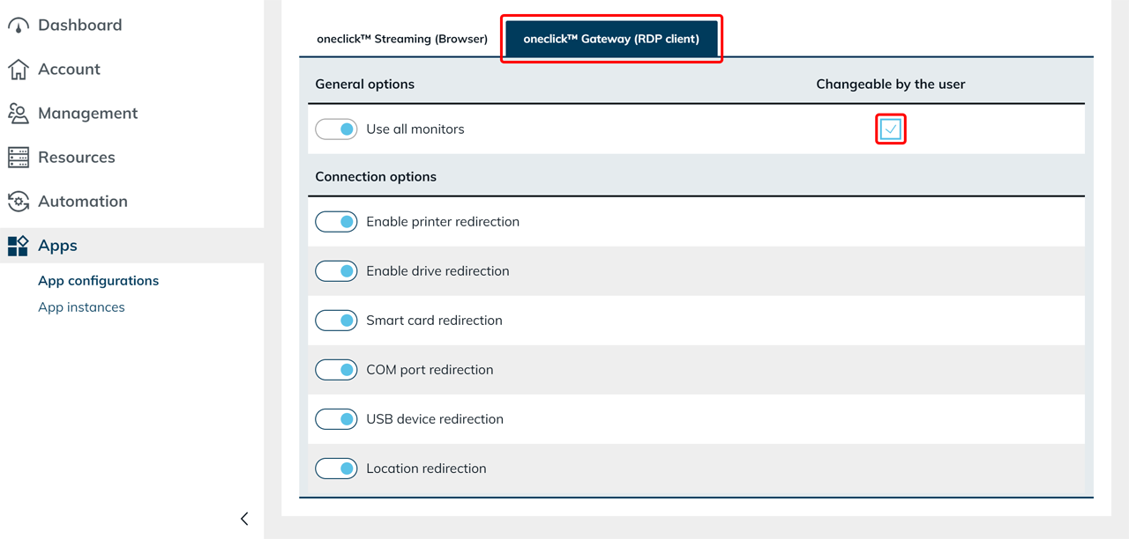Click the Use all monitors label
Screen dimensions: 1129x539
415,129
